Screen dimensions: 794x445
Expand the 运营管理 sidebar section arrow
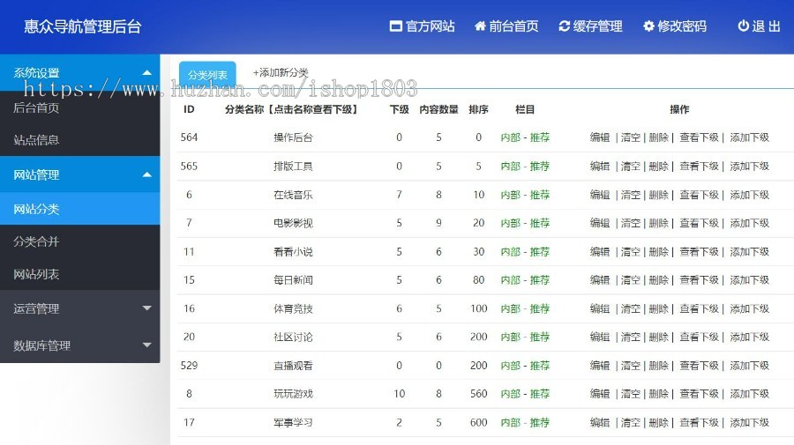click(146, 308)
